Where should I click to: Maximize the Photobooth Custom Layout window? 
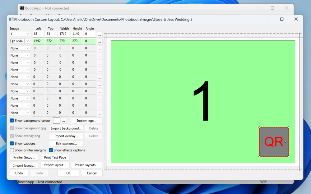(x=282, y=19)
